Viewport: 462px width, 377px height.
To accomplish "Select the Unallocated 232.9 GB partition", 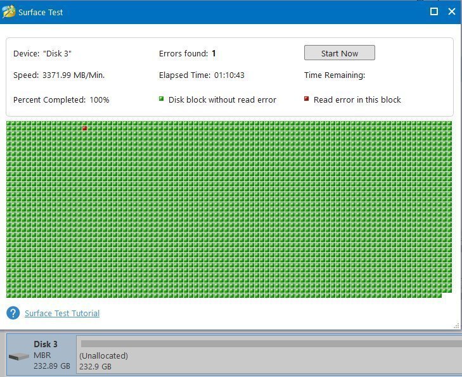I will (x=103, y=361).
